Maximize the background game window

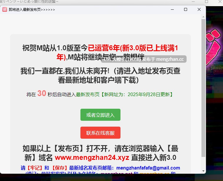click(207, 1)
